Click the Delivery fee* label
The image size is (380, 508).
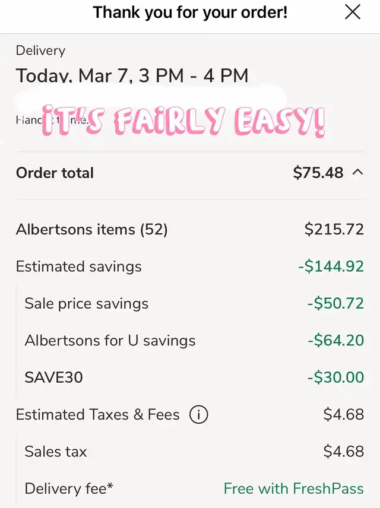[69, 488]
